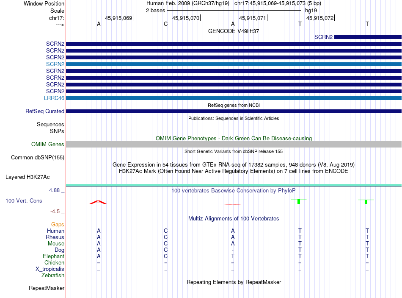
Task: Select the Human alignment row label
Action: 55,231
